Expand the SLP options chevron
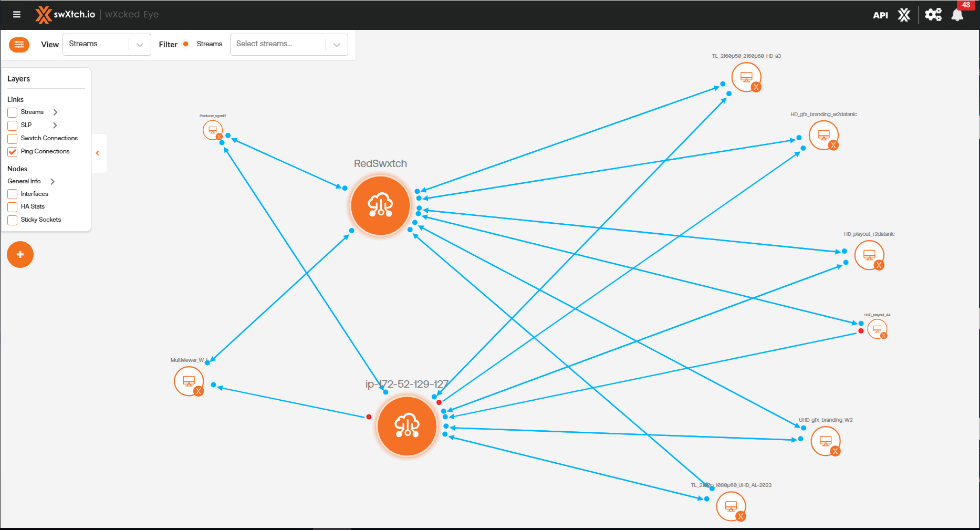Image resolution: width=980 pixels, height=530 pixels. click(55, 126)
